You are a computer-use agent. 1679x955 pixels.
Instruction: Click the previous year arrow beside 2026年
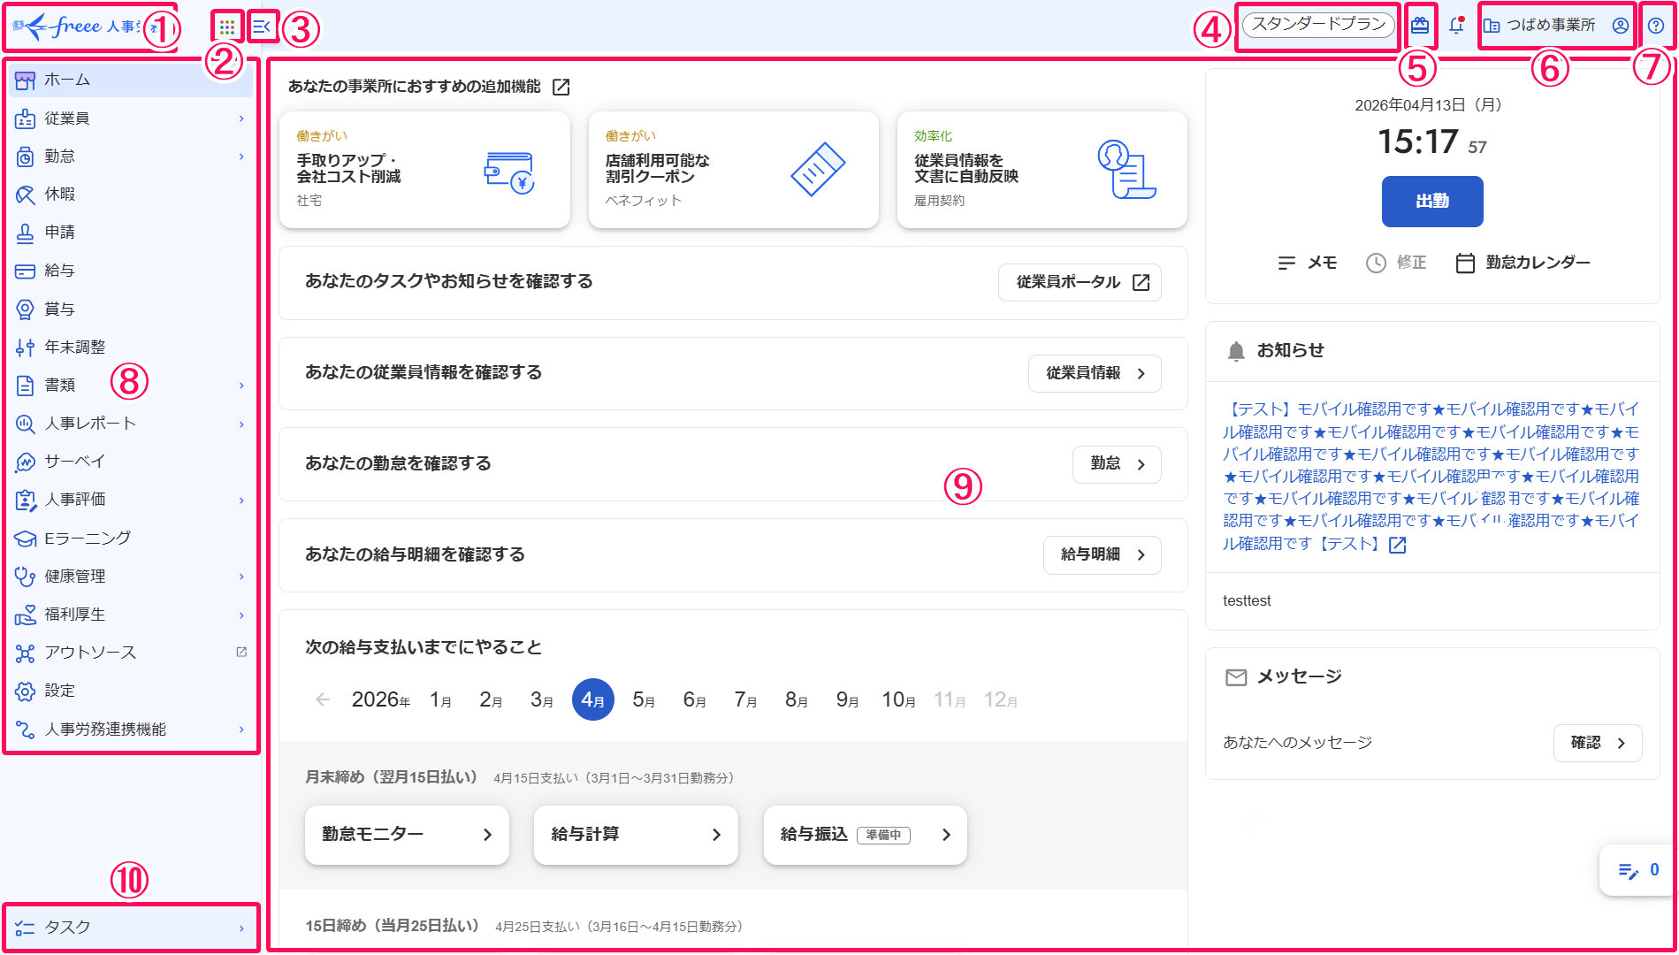click(x=323, y=699)
